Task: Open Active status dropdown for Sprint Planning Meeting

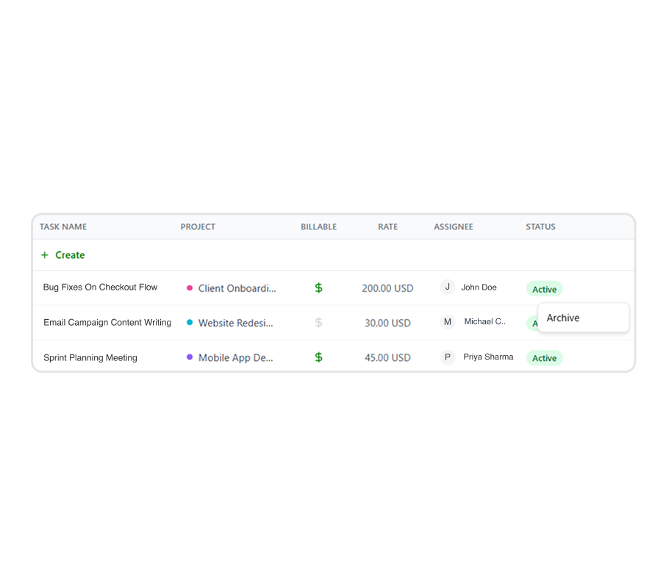Action: tap(544, 358)
